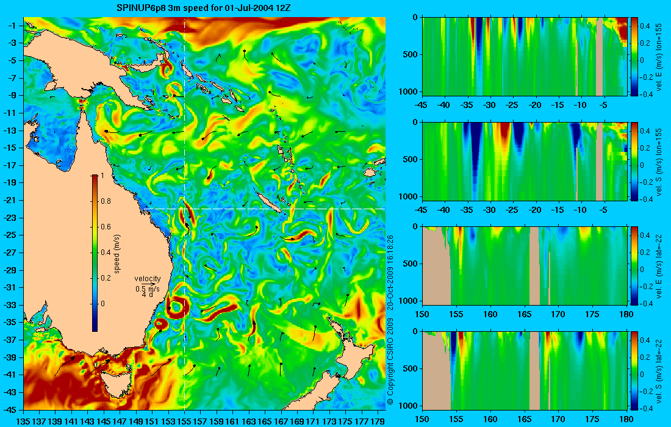Screen dimensions: 671x427
Task: Click the "vel. E (m/s) lon=155" panel label
Action: (659, 57)
